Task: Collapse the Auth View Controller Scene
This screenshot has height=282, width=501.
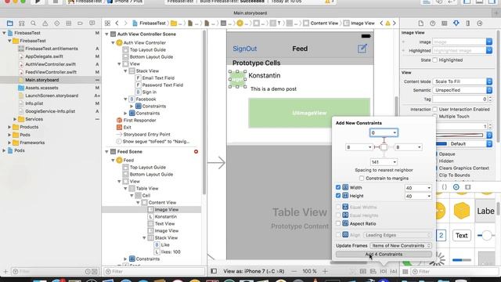Action: [106, 34]
